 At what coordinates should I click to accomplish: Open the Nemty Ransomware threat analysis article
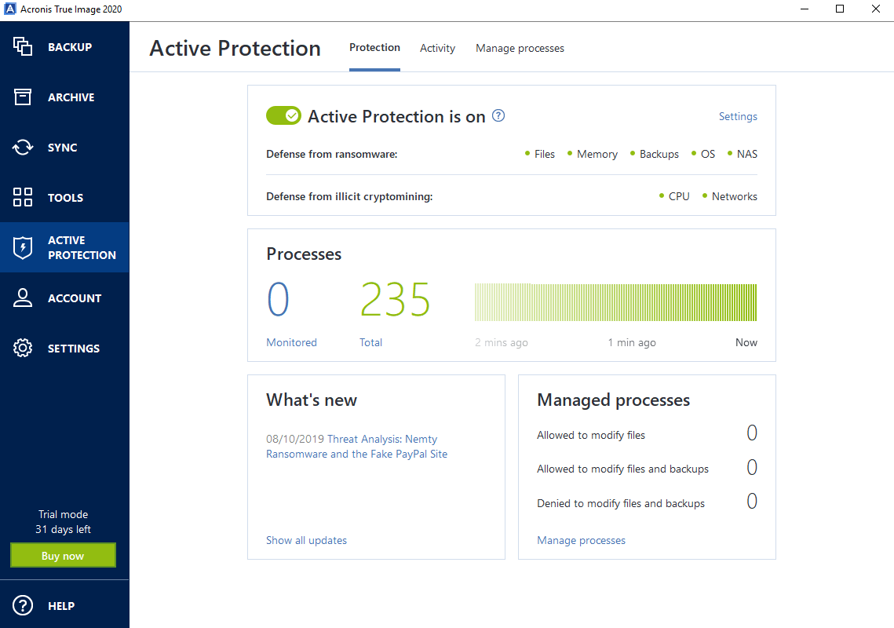pyautogui.click(x=357, y=447)
